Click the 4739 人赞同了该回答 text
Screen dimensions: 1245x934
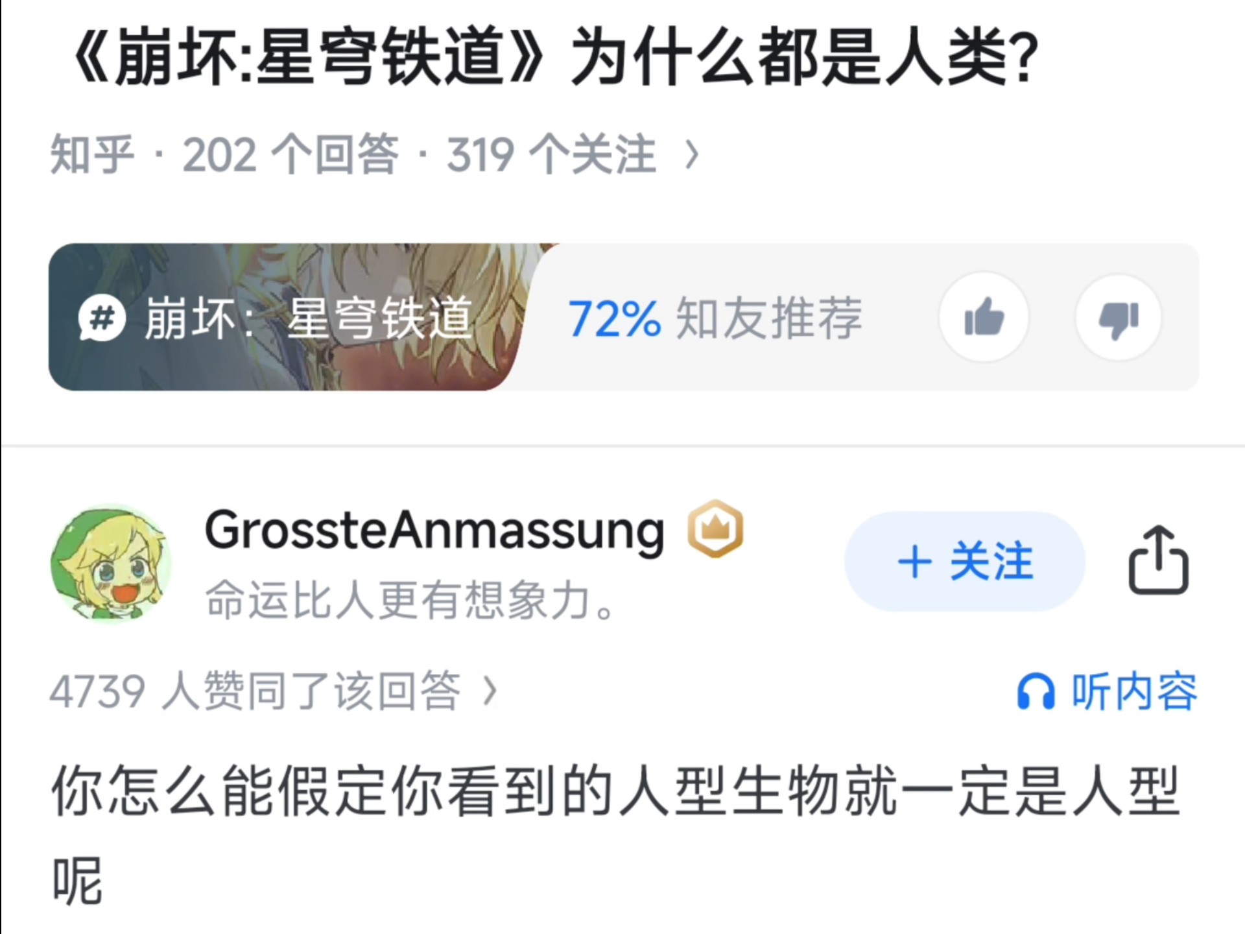coord(255,691)
